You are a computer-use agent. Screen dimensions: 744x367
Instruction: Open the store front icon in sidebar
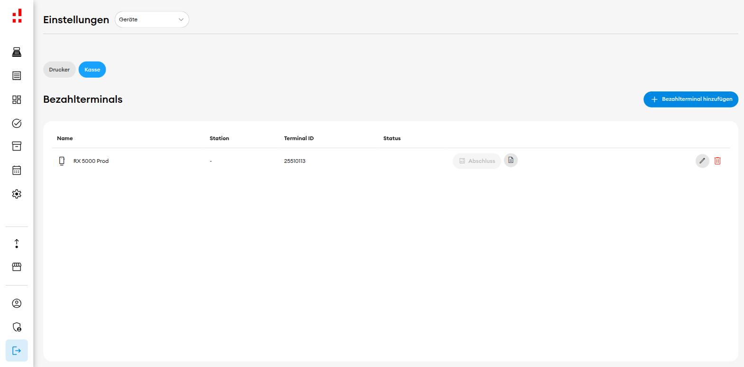pos(17,267)
